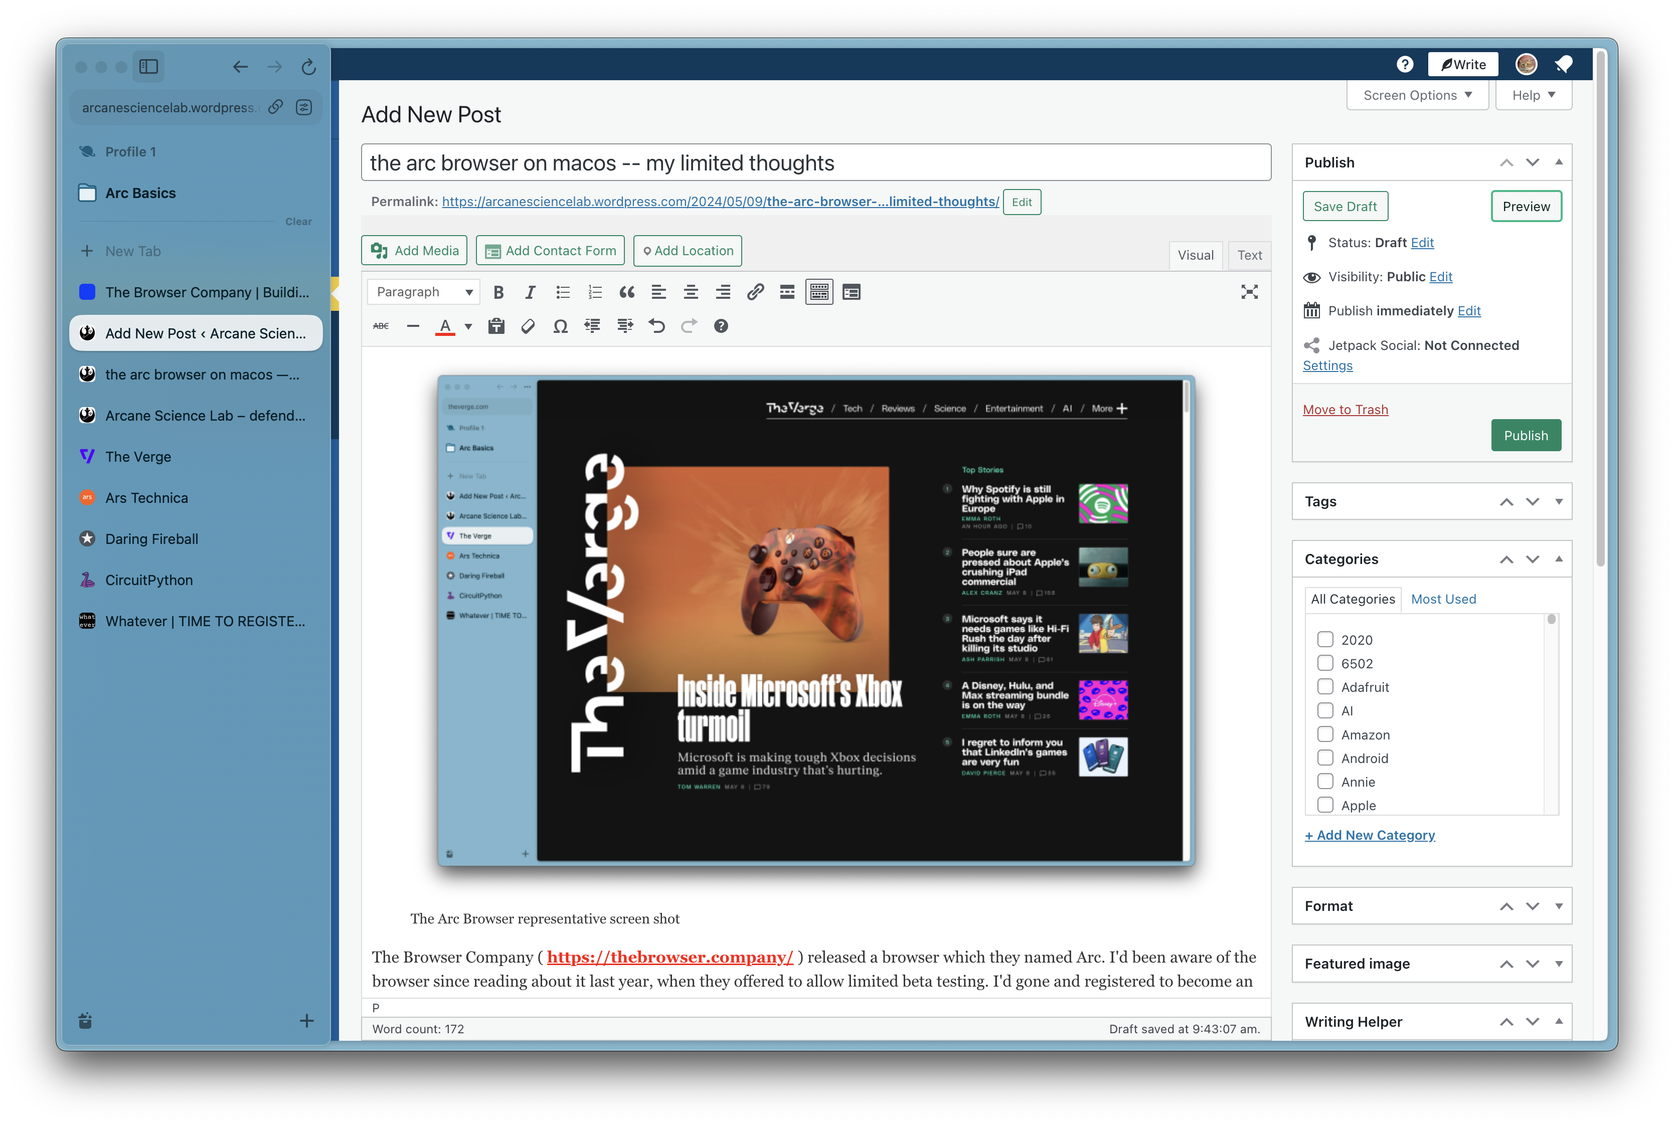Check the Android category
Image resolution: width=1674 pixels, height=1125 pixels.
pos(1325,758)
